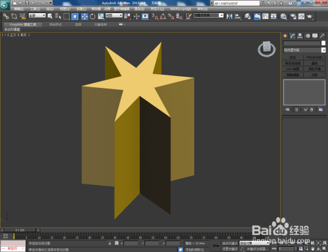Screen dimensions: 328x252
Task: Switch to the Freeform ribbon tab
Action: [x=56, y=24]
